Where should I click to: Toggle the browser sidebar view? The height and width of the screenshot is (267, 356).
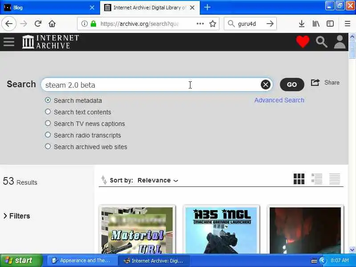[330, 24]
